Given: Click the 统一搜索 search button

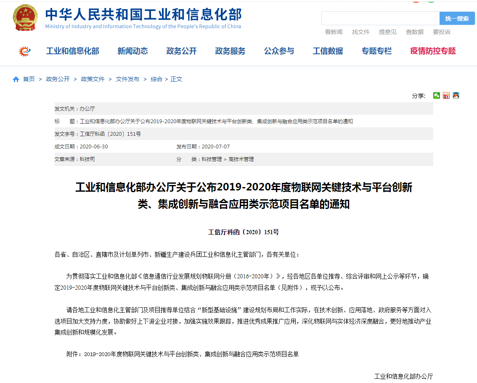Looking at the screenshot, I should tap(457, 18).
